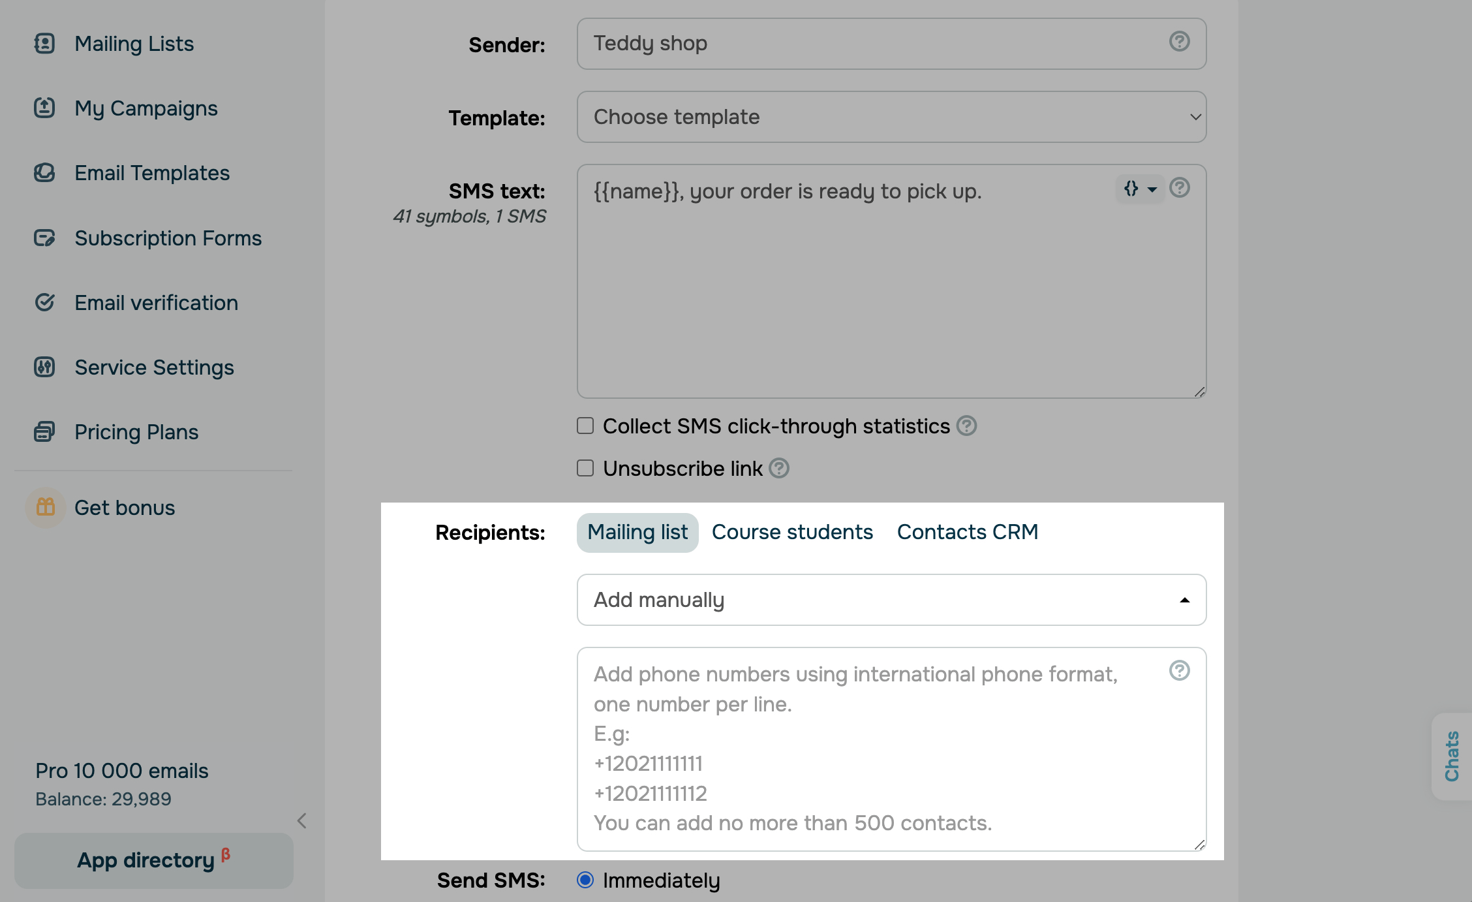Image resolution: width=1472 pixels, height=902 pixels.
Task: Select the Immediately radio button
Action: click(x=585, y=880)
